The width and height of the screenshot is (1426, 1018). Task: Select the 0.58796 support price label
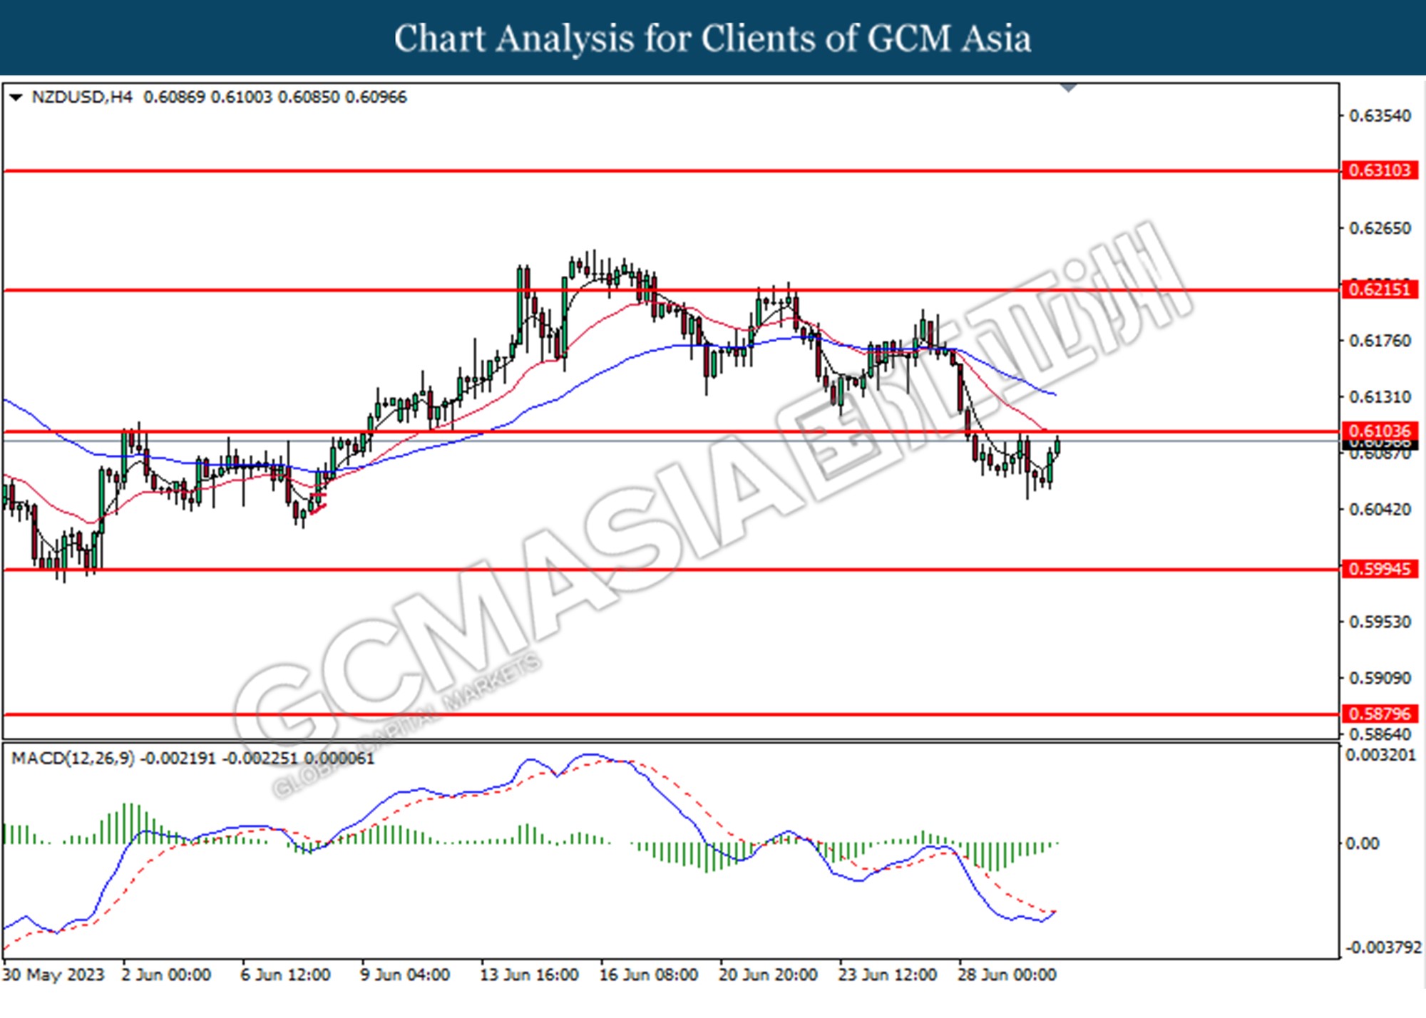coord(1380,714)
